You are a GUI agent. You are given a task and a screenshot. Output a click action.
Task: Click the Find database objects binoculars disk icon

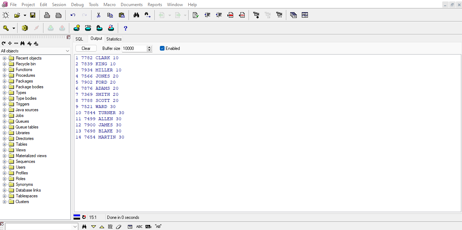click(x=100, y=28)
